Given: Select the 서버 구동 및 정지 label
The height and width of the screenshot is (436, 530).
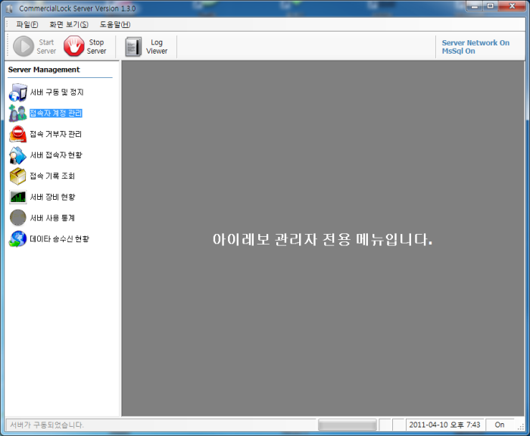Looking at the screenshot, I should coord(57,92).
